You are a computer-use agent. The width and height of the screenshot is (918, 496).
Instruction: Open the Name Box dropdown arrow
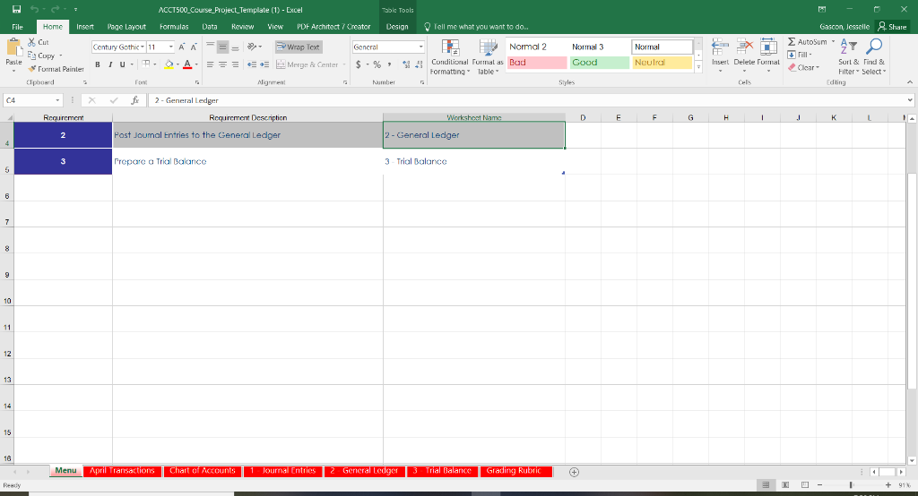(57, 100)
